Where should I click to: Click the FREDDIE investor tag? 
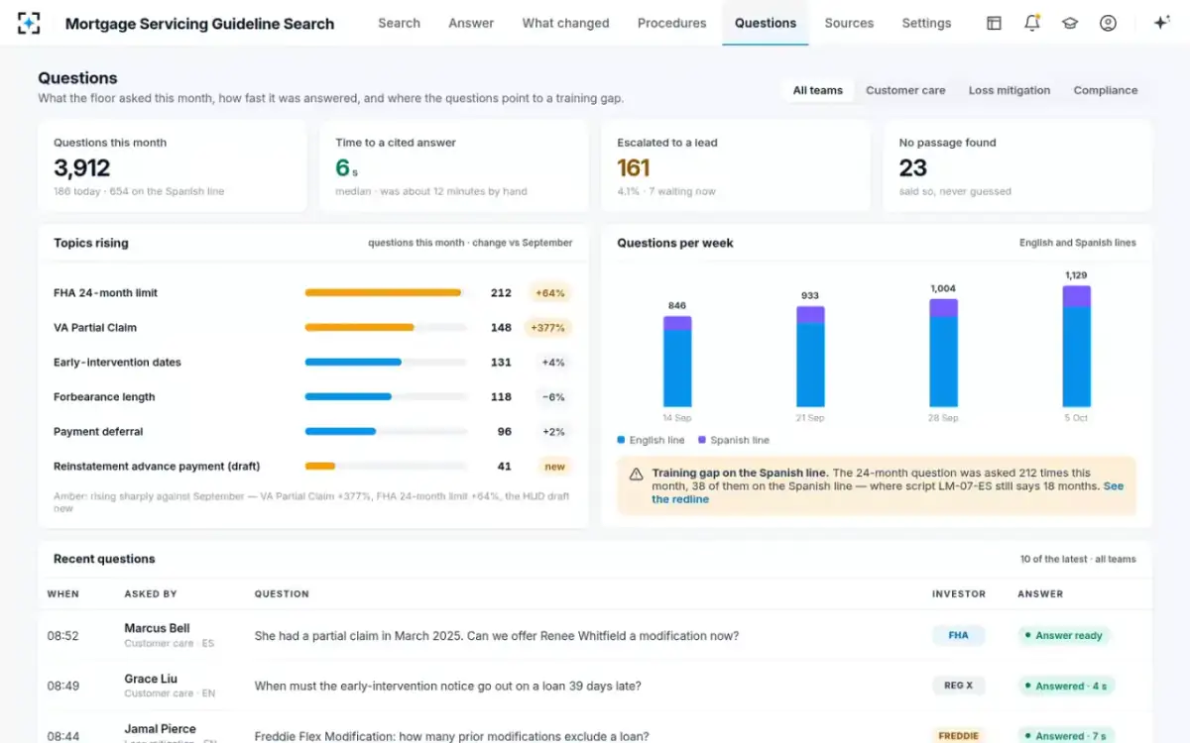point(958,736)
